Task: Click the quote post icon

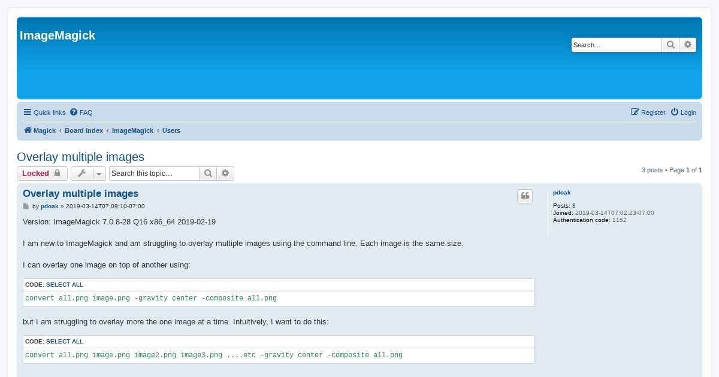Action: pos(525,196)
